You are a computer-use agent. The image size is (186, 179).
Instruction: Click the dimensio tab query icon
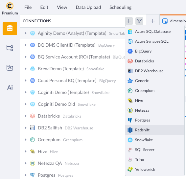(x=165, y=21)
